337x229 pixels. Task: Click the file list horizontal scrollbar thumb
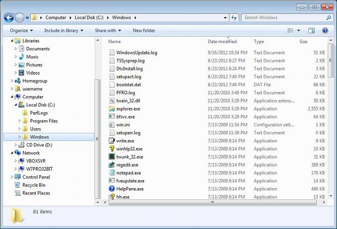[213, 203]
